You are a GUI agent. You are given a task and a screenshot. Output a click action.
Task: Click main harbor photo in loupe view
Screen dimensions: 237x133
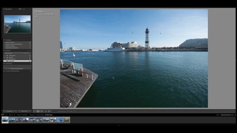[134, 58]
